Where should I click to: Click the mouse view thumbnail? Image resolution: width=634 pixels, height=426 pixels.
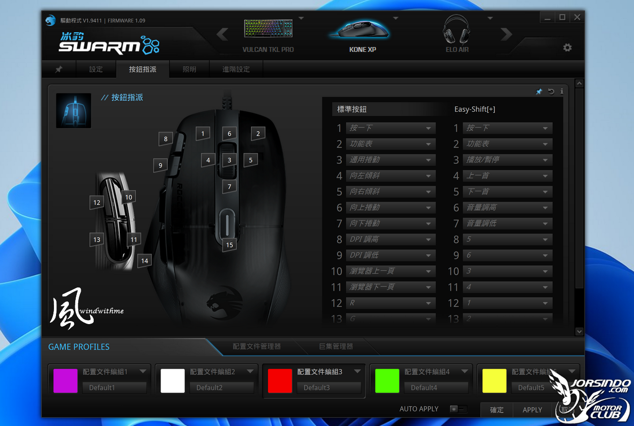pos(74,111)
